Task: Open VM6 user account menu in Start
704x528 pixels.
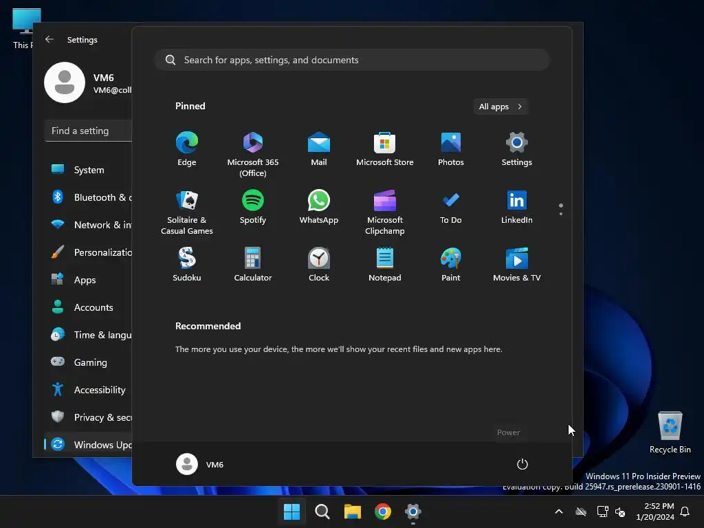Action: [x=200, y=464]
